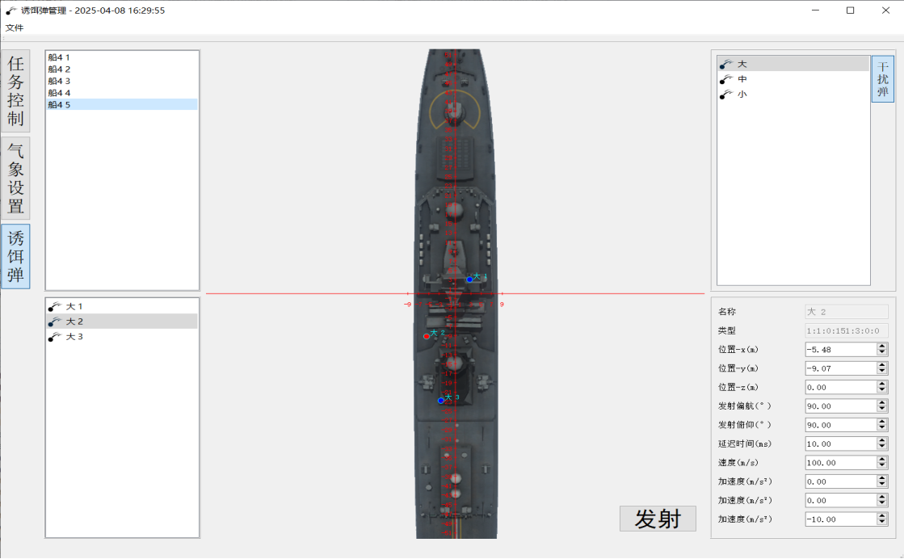This screenshot has width=904, height=559.
Task: Select the 中 jammer type icon
Action: click(x=726, y=79)
